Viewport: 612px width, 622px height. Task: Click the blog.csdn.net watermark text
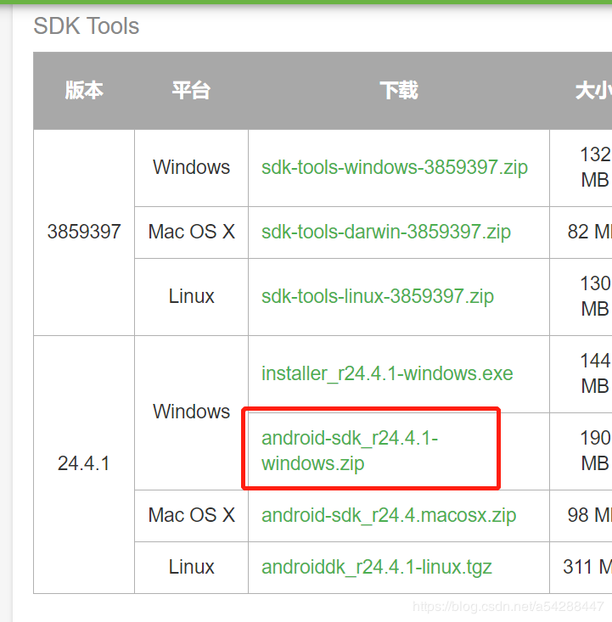click(508, 608)
